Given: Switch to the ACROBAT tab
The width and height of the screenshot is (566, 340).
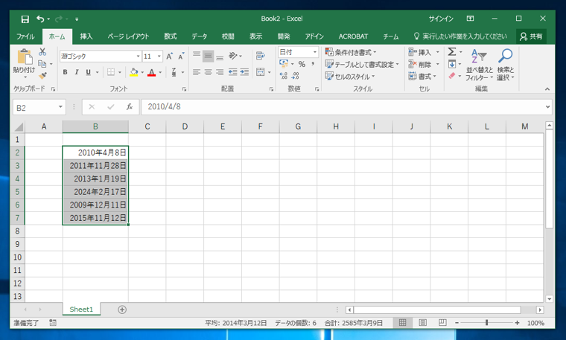Looking at the screenshot, I should pos(353,36).
